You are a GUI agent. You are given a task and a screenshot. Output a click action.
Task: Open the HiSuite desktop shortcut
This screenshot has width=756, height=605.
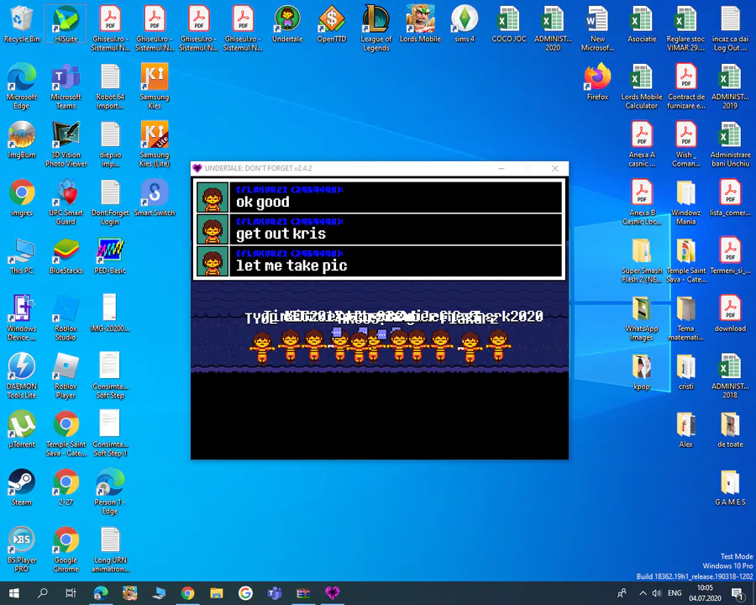coord(66,24)
